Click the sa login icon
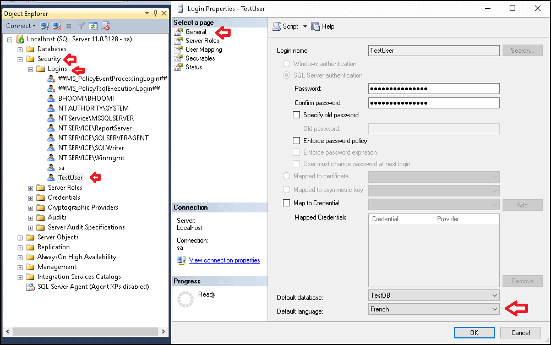This screenshot has width=551, height=345. (x=51, y=168)
